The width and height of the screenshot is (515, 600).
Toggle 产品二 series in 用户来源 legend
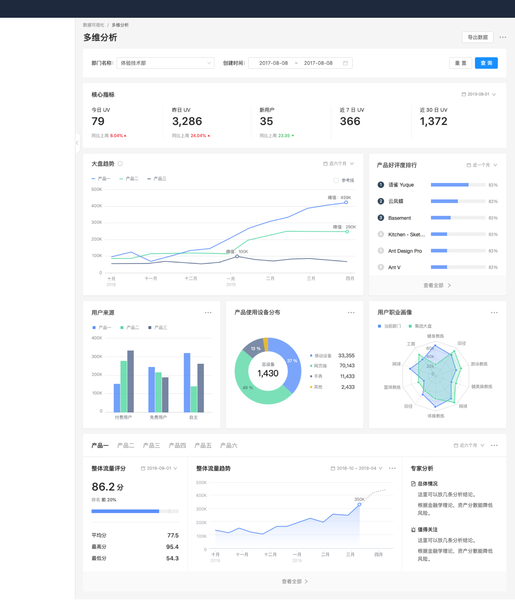130,327
